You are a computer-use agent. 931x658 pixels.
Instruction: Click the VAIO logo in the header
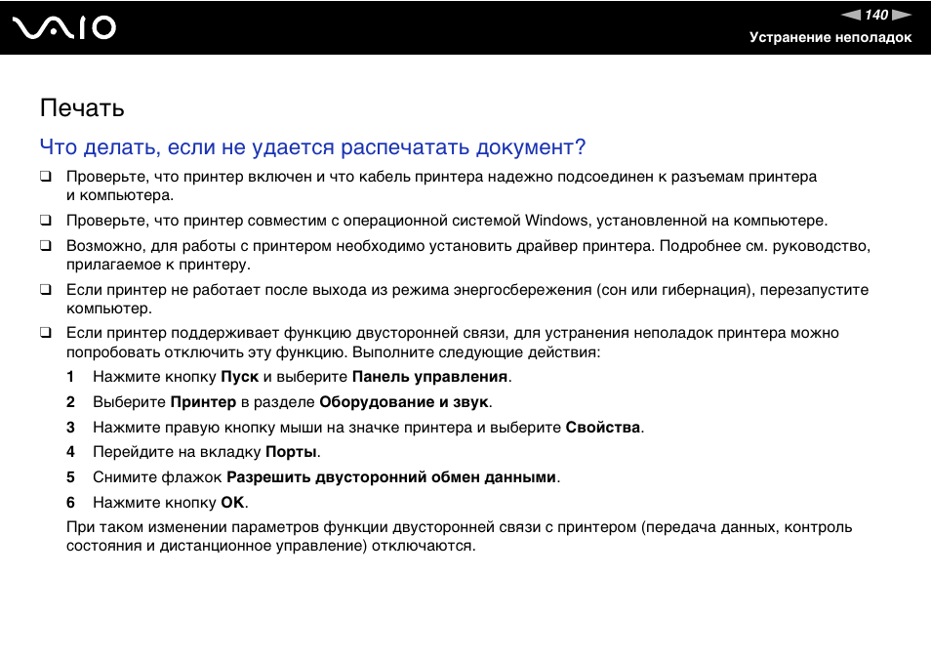pos(64,27)
